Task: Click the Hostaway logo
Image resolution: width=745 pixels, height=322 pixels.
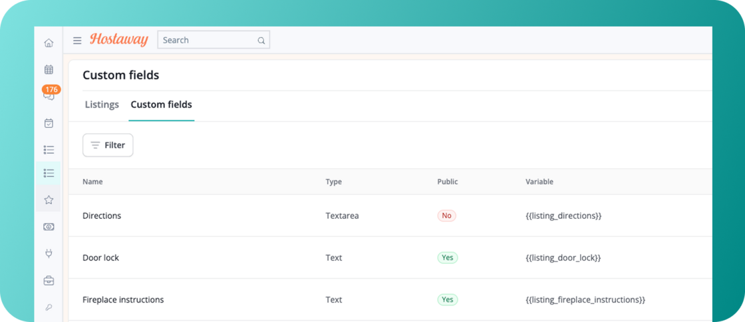Action: click(x=119, y=40)
